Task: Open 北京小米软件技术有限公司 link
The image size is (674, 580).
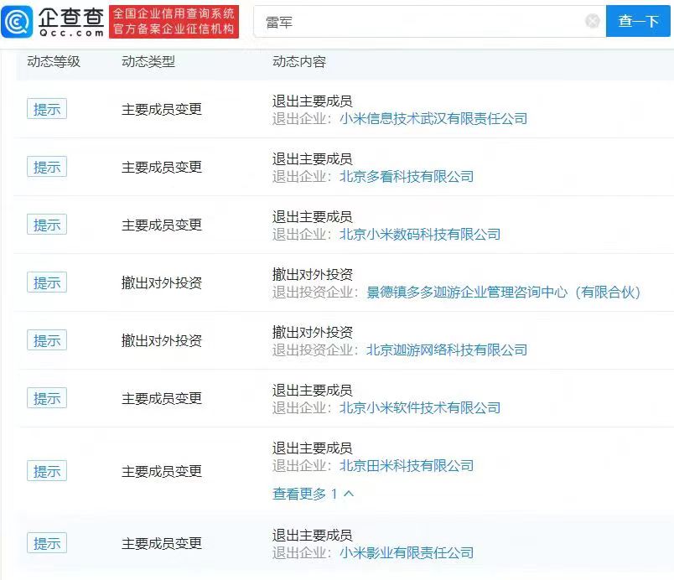Action: tap(420, 408)
